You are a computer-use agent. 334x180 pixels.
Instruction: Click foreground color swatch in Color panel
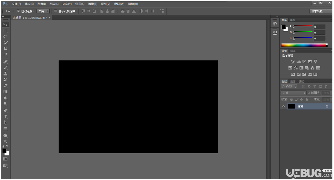[283, 27]
